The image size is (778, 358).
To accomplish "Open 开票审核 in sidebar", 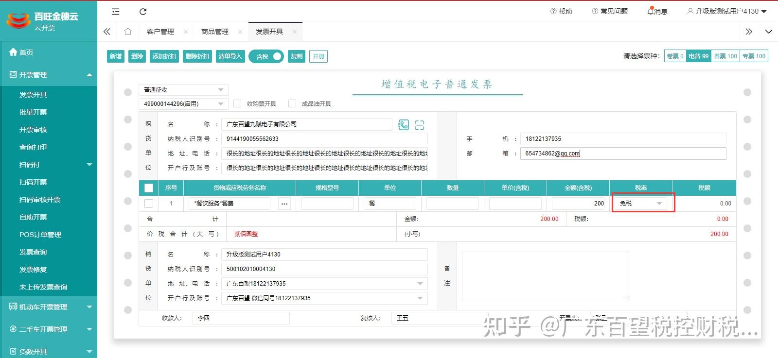I will [x=33, y=130].
